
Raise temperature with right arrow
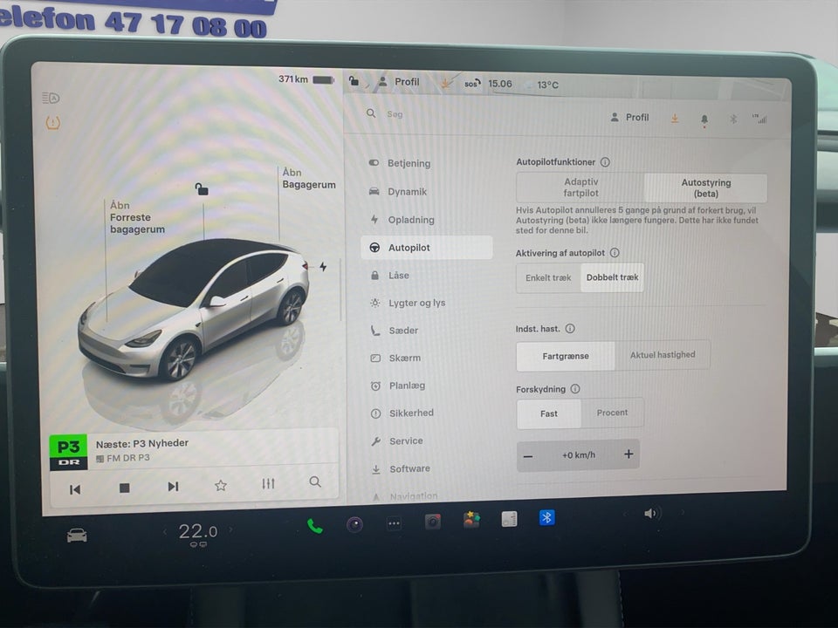click(x=230, y=529)
